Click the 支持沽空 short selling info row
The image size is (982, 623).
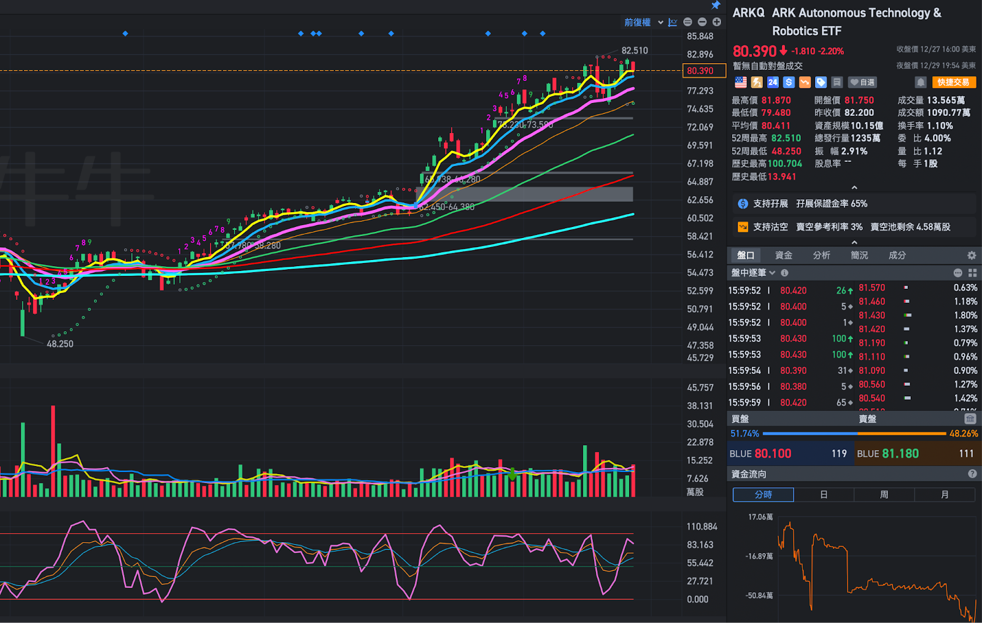[x=854, y=227]
